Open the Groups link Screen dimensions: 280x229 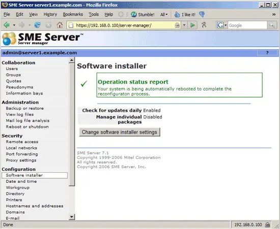pyautogui.click(x=13, y=75)
